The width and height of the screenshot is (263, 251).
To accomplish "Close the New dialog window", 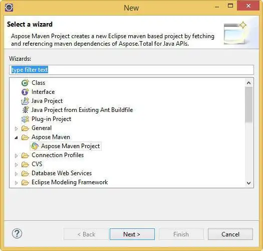I will [248, 6].
